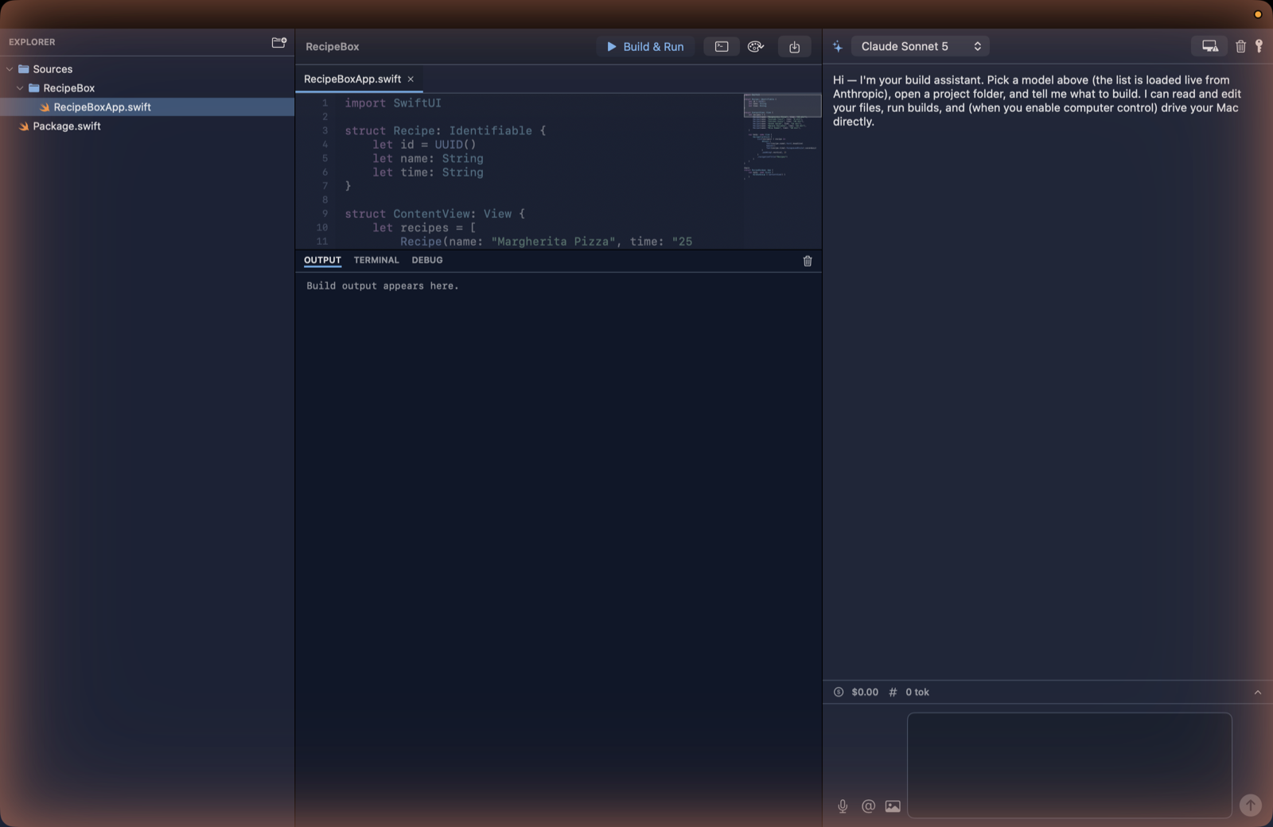The image size is (1273, 827).
Task: Click 'Build output appears here.' text
Action: click(383, 285)
